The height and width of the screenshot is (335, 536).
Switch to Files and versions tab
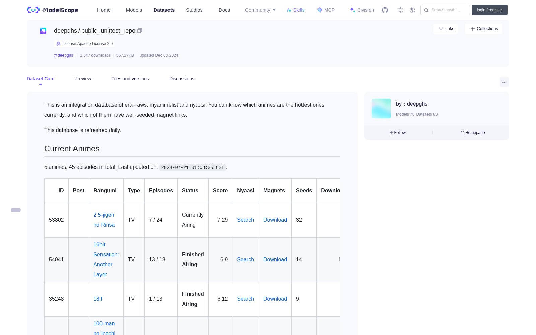pyautogui.click(x=130, y=79)
